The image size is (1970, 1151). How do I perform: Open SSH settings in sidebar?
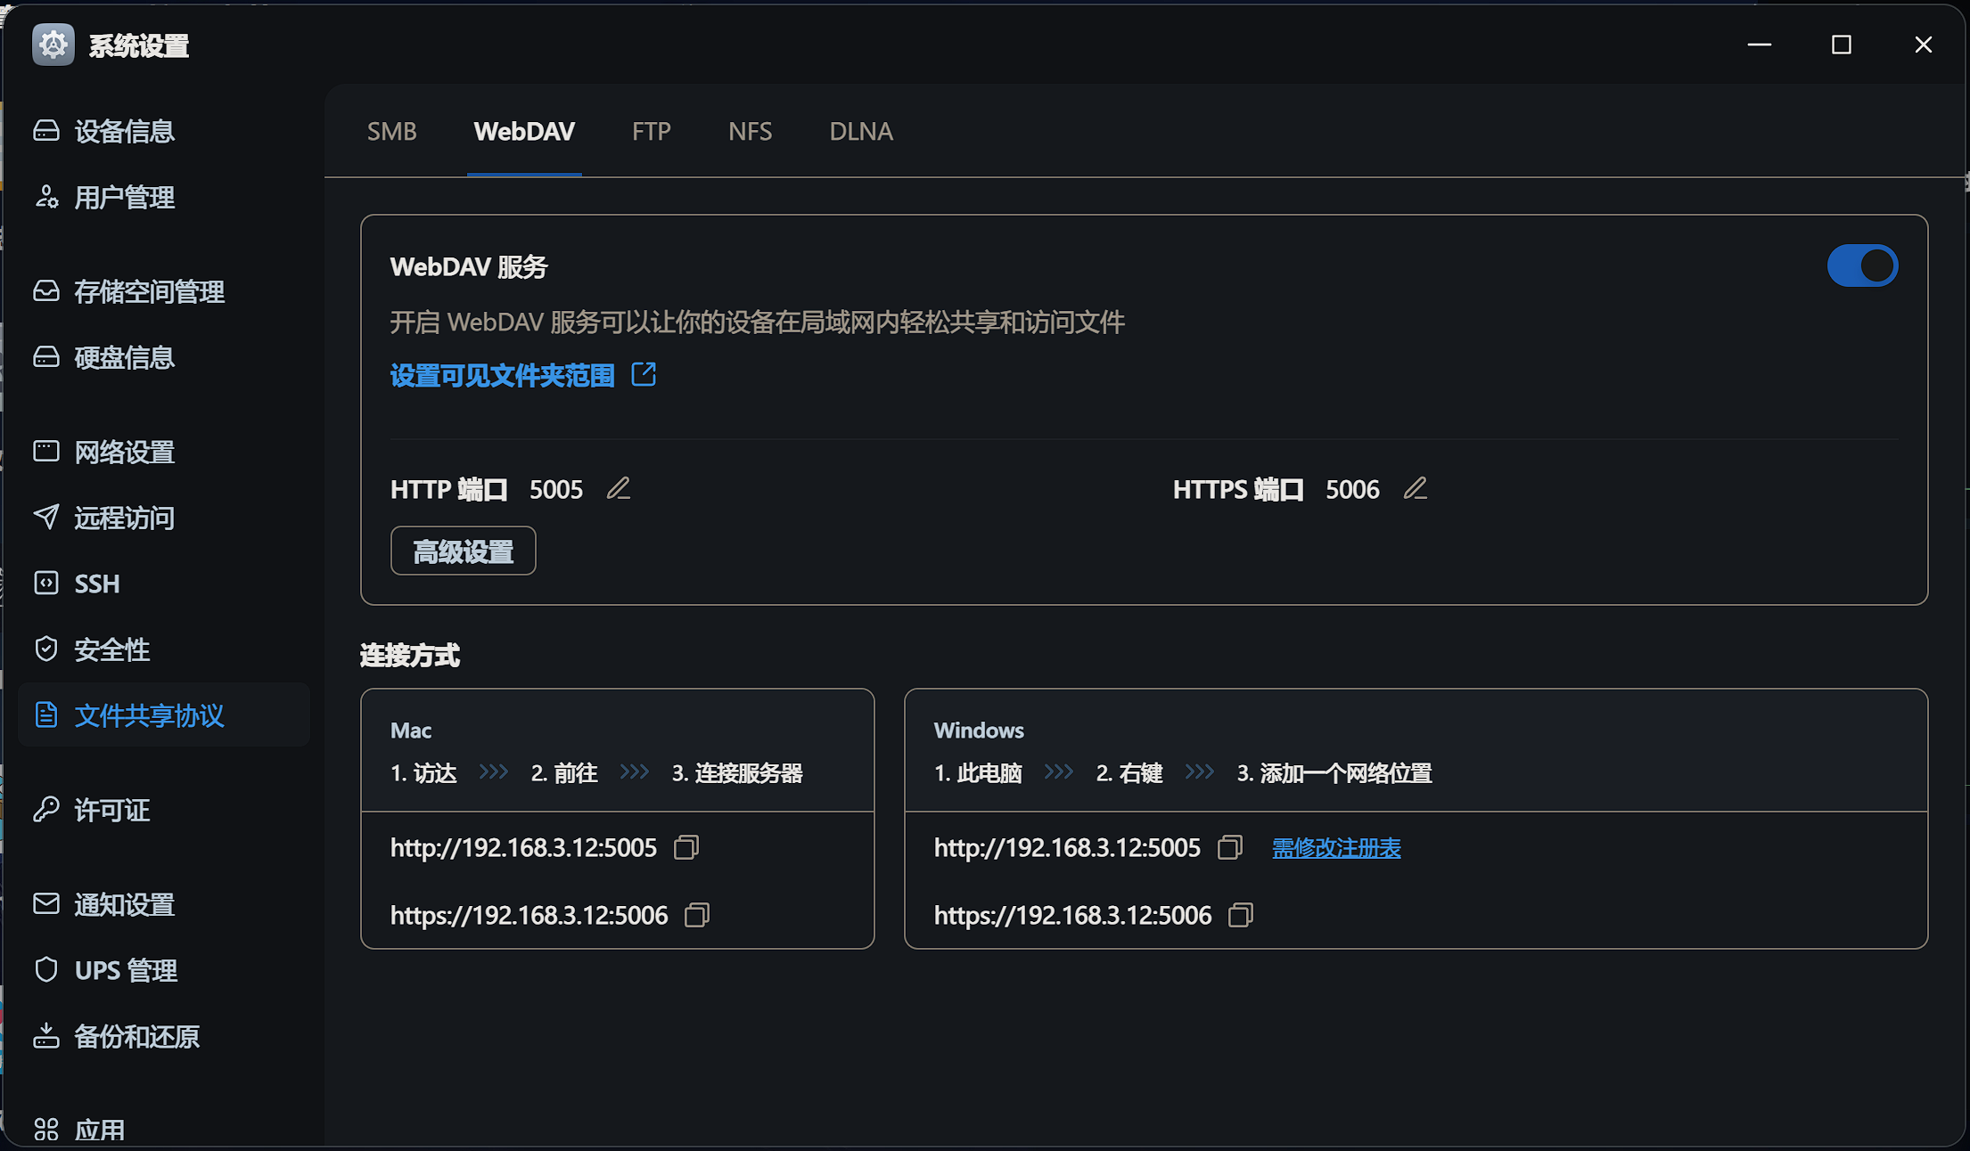pos(96,584)
